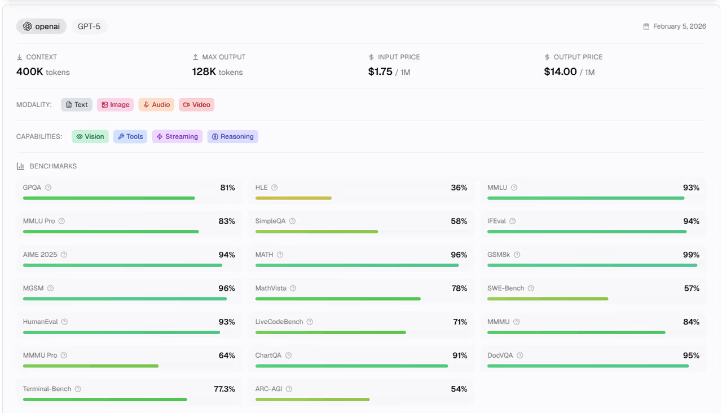Click the HLE yellow progress bar
Viewport: 722px width, 413px height.
click(293, 198)
